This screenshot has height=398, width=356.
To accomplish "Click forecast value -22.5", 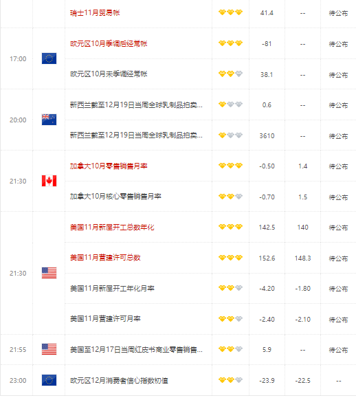I will tap(302, 381).
